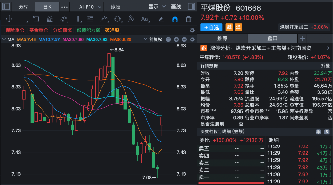
Task: Select the crosshair move tool
Action: pyautogui.click(x=9, y=19)
